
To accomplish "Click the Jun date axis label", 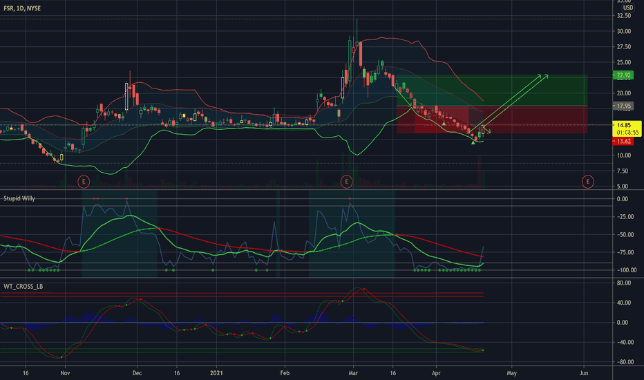I will 584,373.
